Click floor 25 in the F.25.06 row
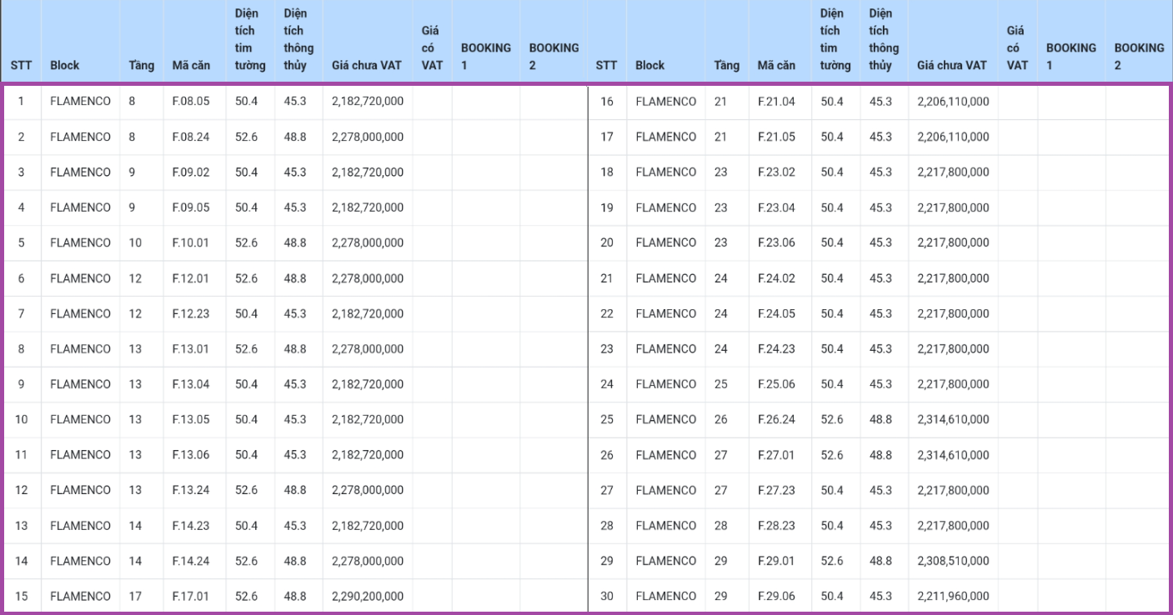 point(720,384)
